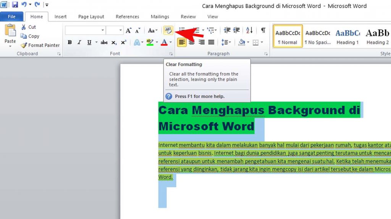Sort the selected text alphabetically
391x219 pixels.
249,30
